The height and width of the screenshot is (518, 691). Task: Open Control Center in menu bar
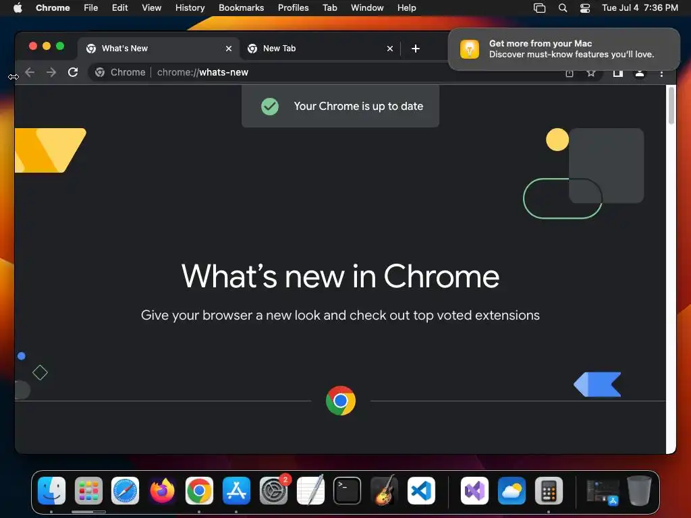tap(585, 8)
